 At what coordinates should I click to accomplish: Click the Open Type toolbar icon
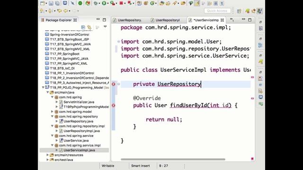click(162, 3)
